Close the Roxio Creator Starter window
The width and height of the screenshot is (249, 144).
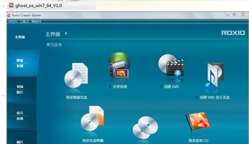pos(243,14)
